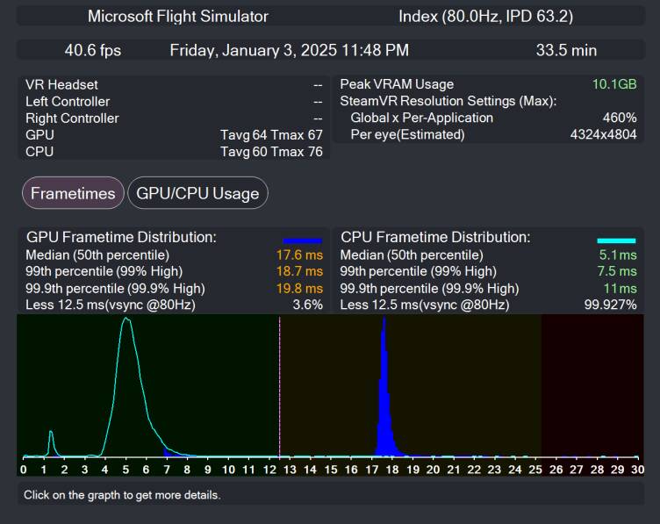Image resolution: width=660 pixels, height=524 pixels.
Task: Click the Left Controller row label
Action: coord(68,102)
